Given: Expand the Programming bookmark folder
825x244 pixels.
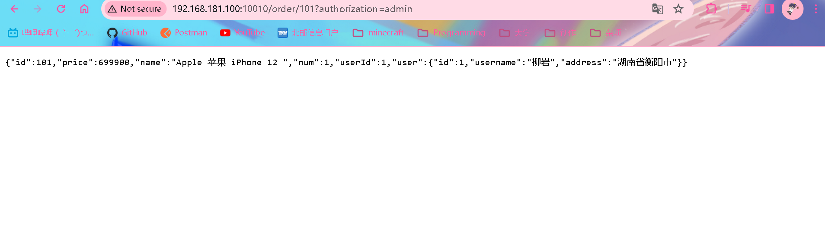Looking at the screenshot, I should (x=451, y=33).
